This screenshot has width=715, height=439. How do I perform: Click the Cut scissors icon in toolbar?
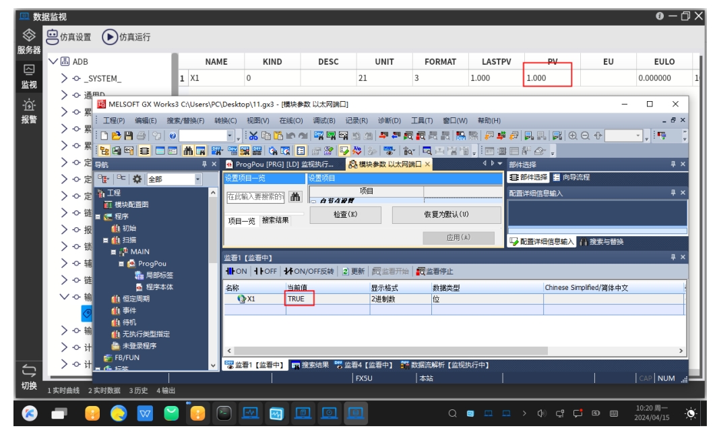pos(253,136)
